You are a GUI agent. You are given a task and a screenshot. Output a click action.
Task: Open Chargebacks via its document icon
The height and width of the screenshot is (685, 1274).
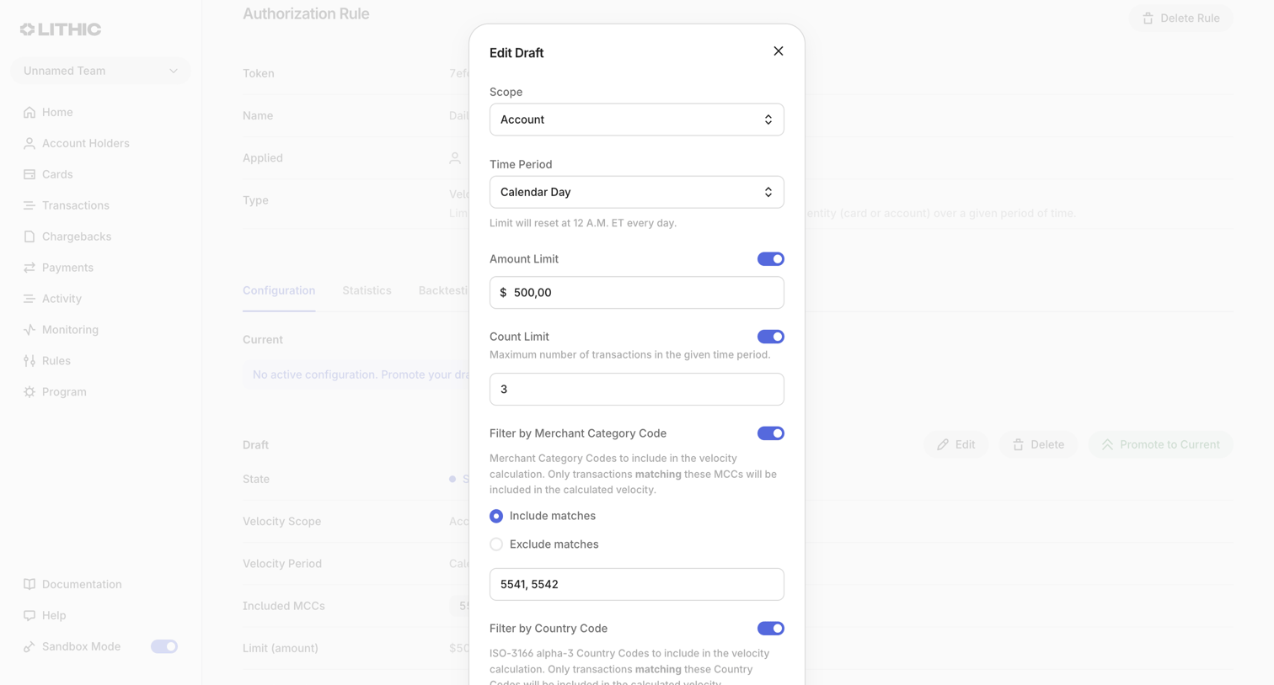[x=29, y=236]
